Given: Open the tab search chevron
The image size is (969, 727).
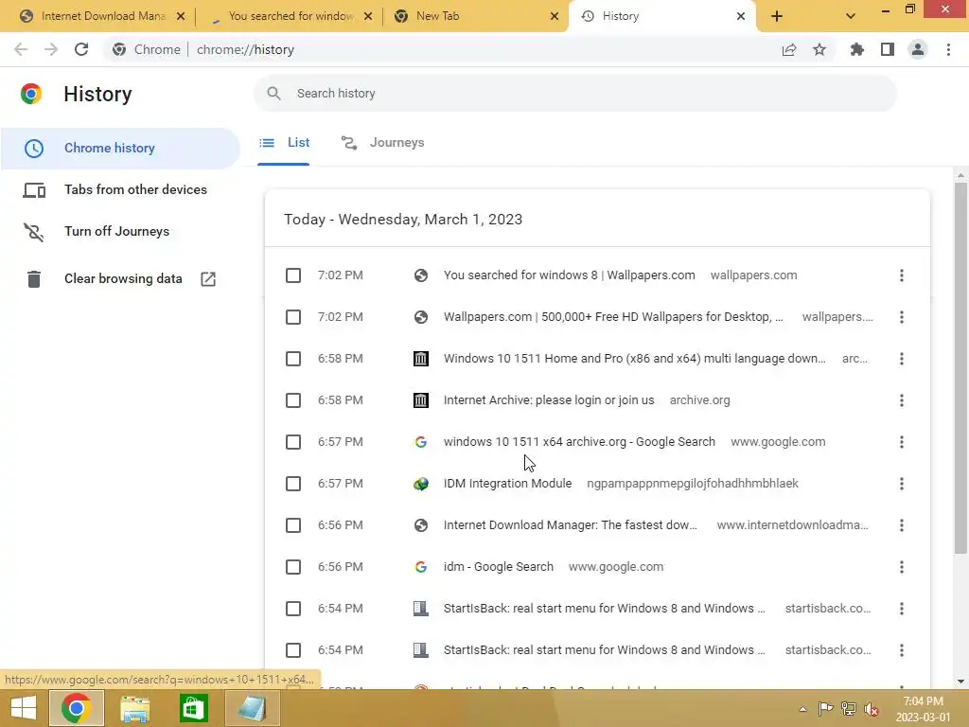Looking at the screenshot, I should click(x=851, y=16).
